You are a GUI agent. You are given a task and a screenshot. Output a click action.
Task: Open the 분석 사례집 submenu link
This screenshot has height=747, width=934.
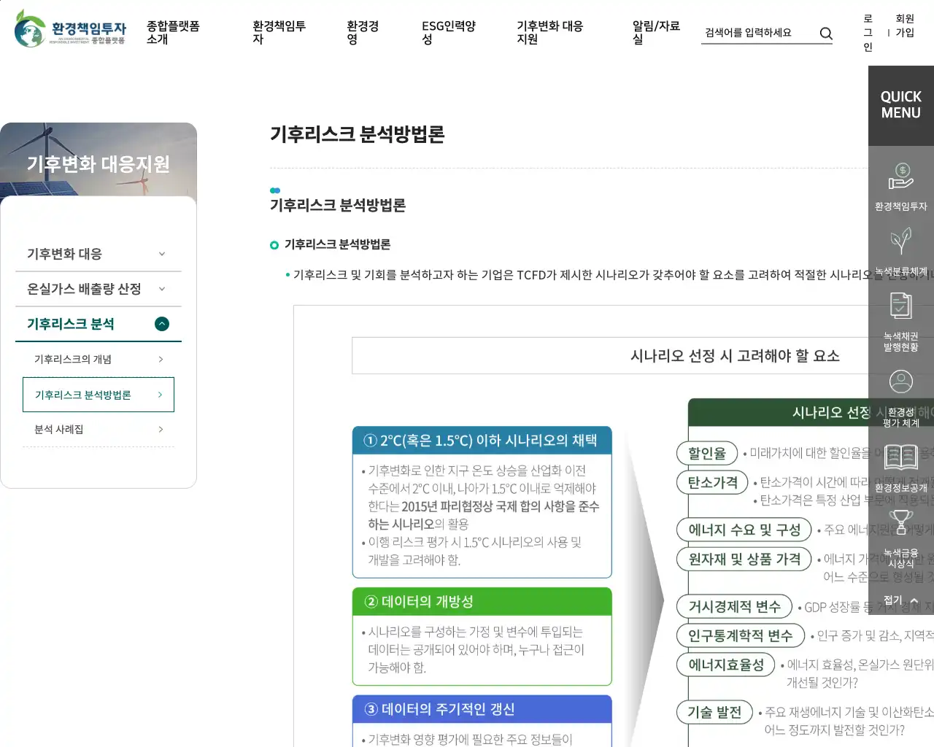coord(98,429)
